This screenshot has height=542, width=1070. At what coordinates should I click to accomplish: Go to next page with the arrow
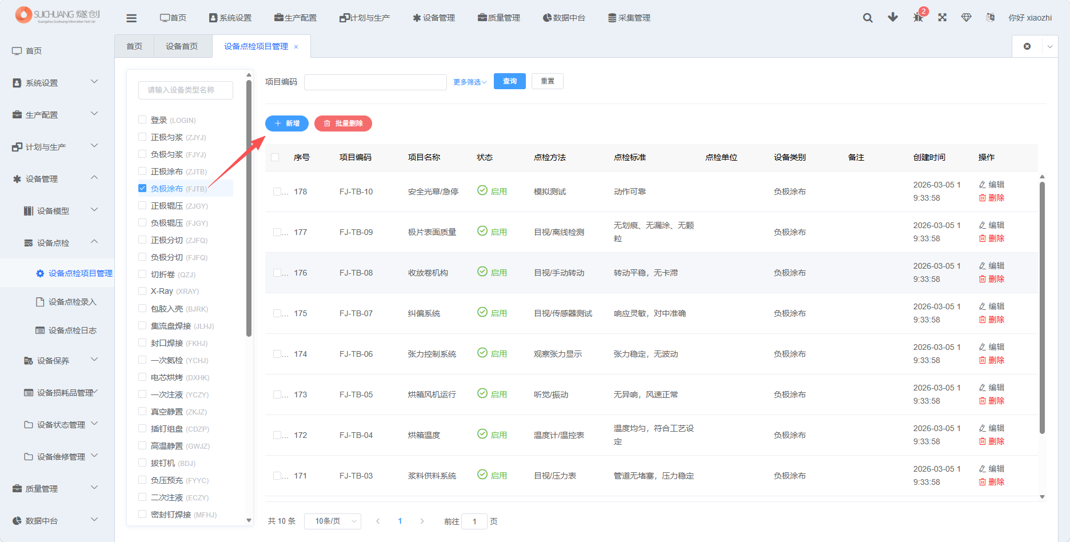tap(422, 521)
